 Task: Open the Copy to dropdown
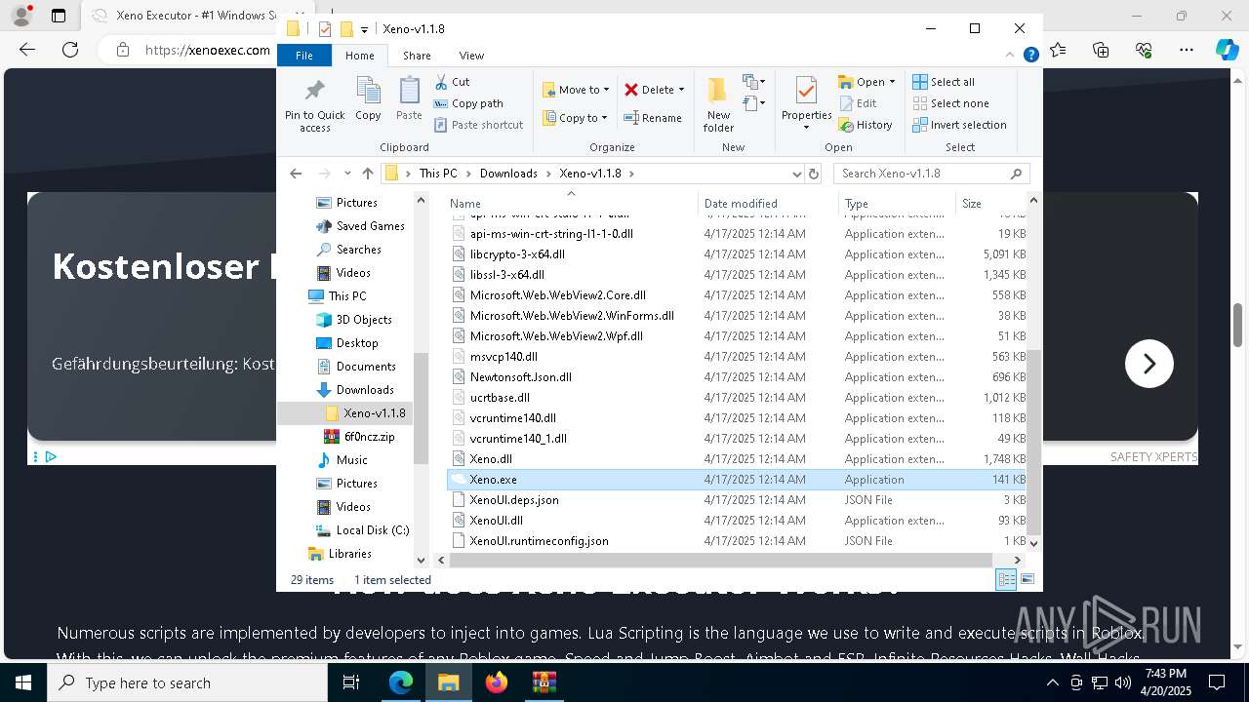[576, 118]
